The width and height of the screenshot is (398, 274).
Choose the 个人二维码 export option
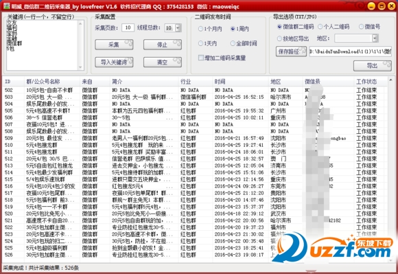coord(333,27)
